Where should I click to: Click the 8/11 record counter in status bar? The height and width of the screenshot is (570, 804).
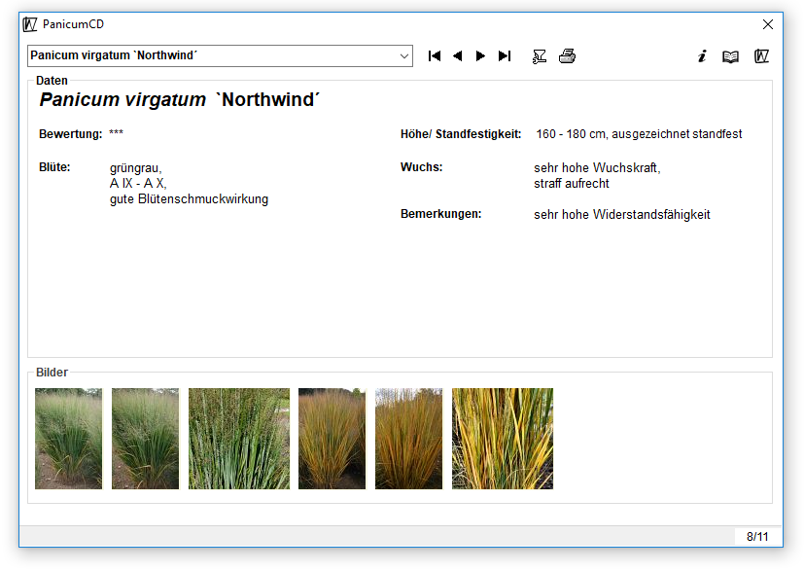[x=757, y=537]
